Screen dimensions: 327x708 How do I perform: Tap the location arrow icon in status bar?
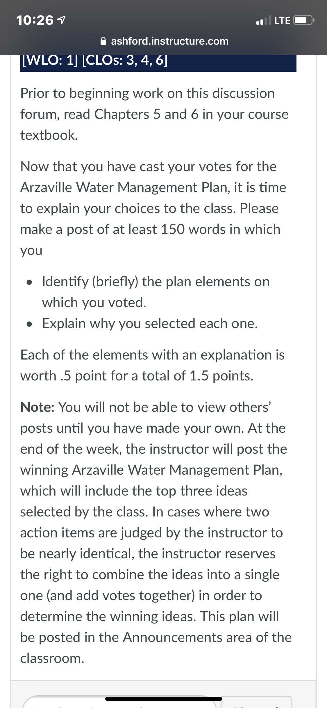tap(61, 20)
